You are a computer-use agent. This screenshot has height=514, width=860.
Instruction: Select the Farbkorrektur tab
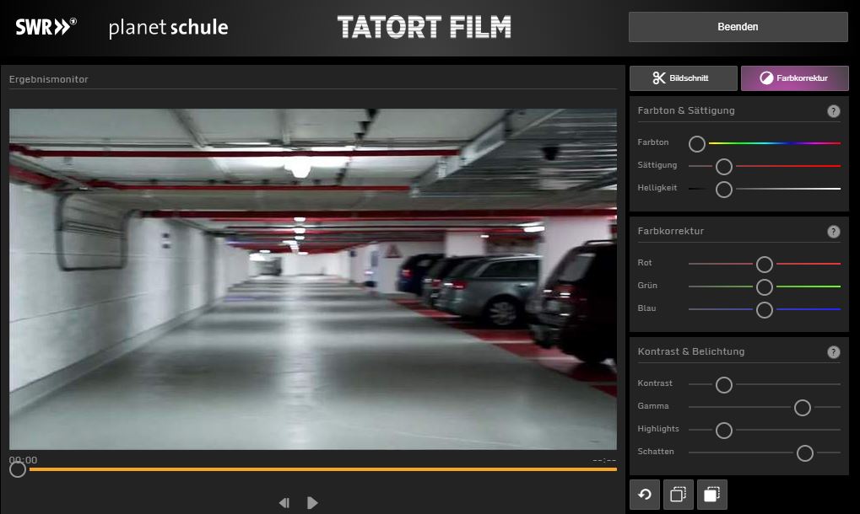point(794,78)
